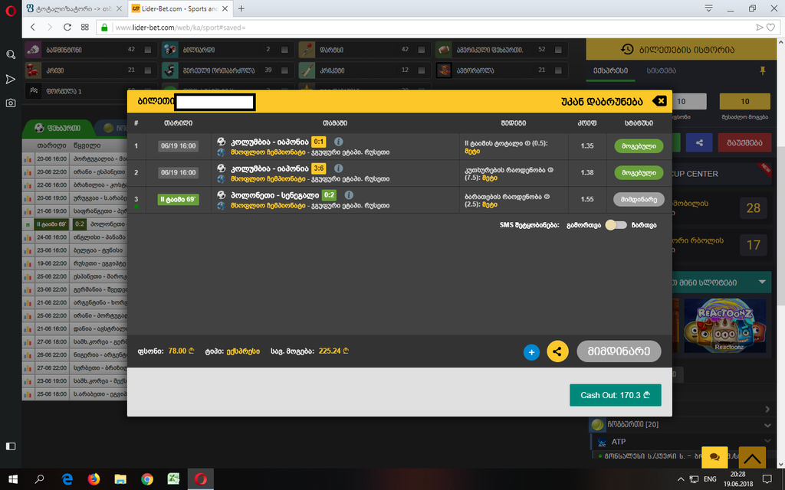Open the Opera tab menu dropdown icon

[708, 8]
